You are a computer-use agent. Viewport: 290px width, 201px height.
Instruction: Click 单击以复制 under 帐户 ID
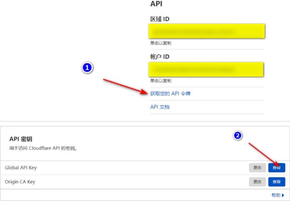pos(161,81)
